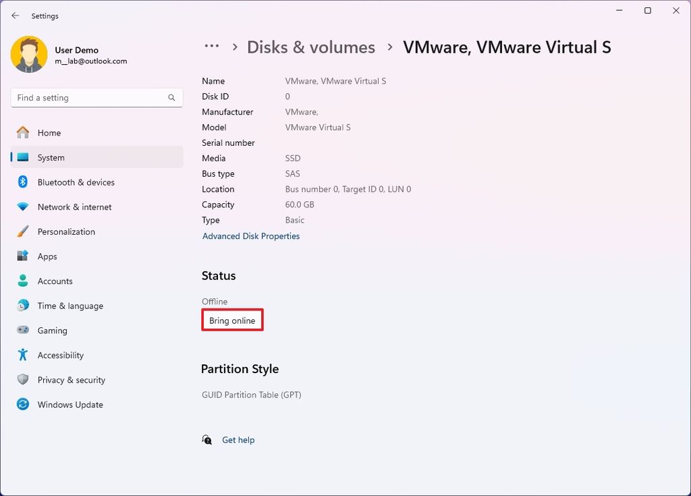The image size is (691, 496).
Task: Click the Accounts icon in the sidebar
Action: coord(22,281)
